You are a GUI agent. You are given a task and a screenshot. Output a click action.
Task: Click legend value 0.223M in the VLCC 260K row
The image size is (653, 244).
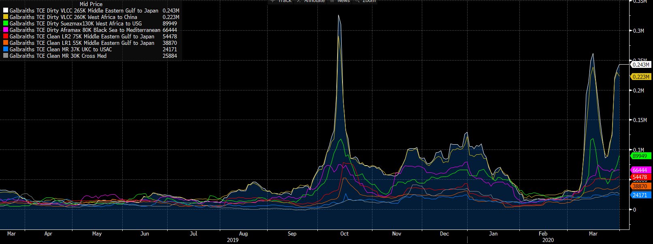click(x=170, y=17)
